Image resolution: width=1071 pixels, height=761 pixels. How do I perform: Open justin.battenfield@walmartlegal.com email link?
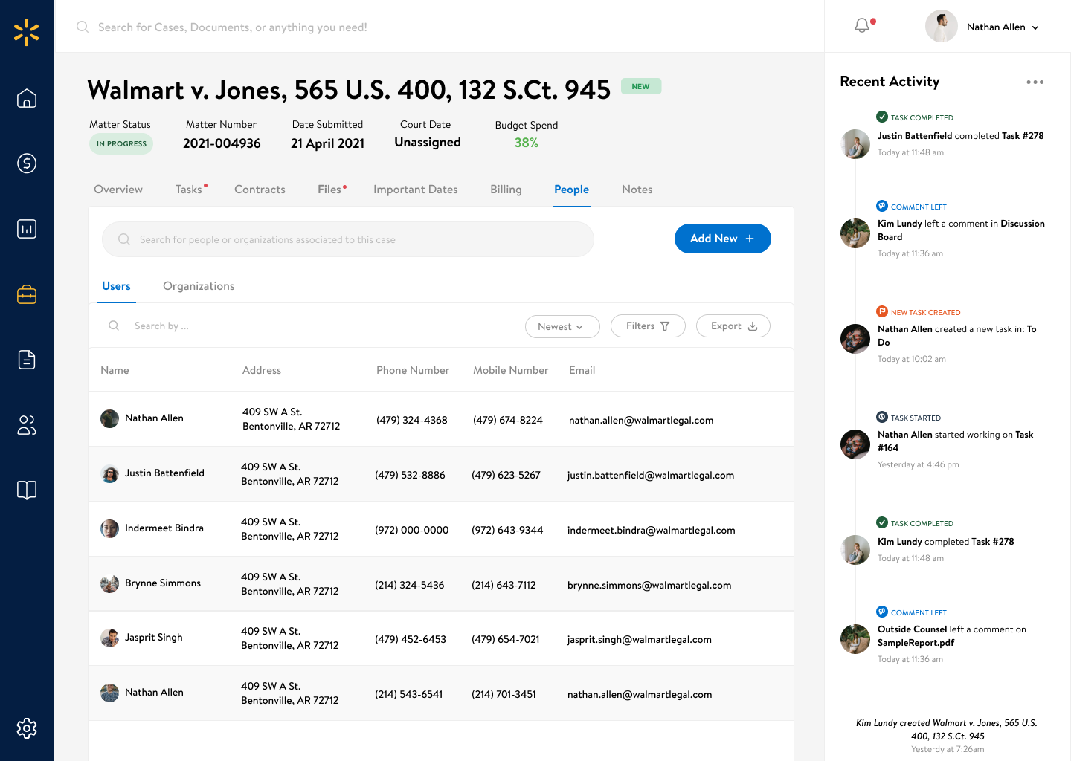pos(650,476)
